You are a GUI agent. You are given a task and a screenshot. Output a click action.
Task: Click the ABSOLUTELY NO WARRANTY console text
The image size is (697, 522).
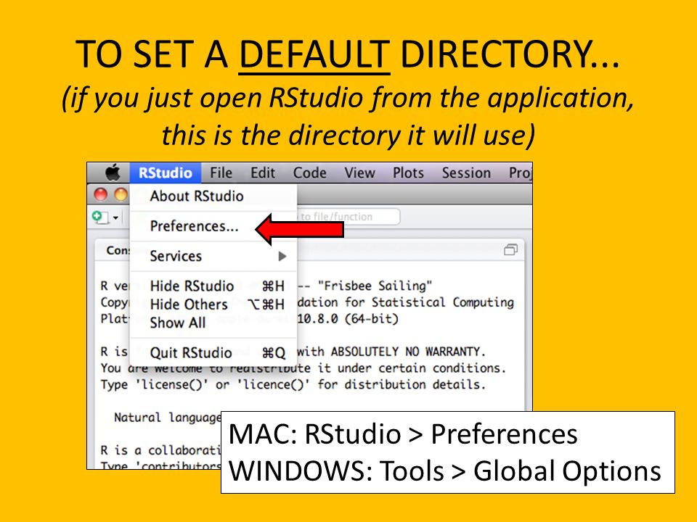point(408,352)
